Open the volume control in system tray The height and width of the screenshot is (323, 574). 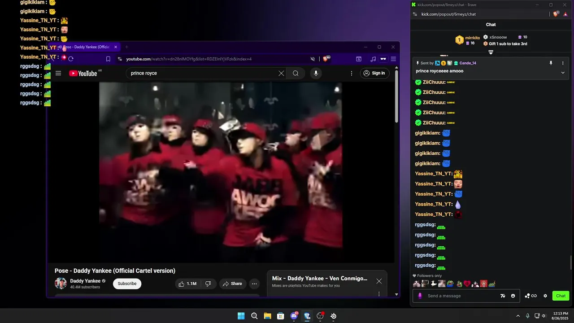(x=544, y=316)
